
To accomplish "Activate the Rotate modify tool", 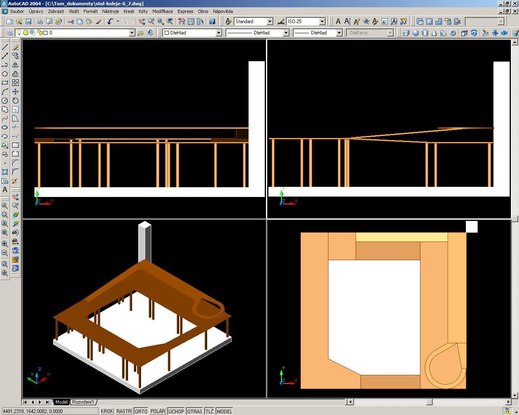I will 15,101.
